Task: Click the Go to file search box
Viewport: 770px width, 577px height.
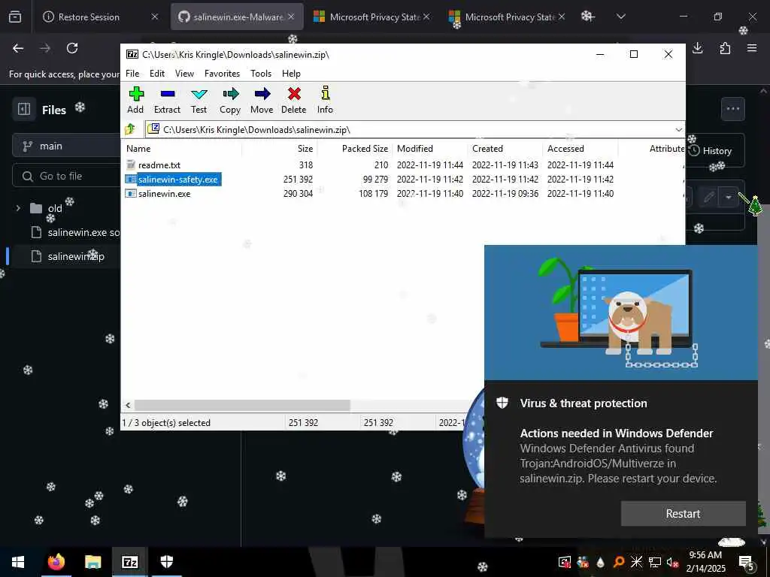Action: 66,176
